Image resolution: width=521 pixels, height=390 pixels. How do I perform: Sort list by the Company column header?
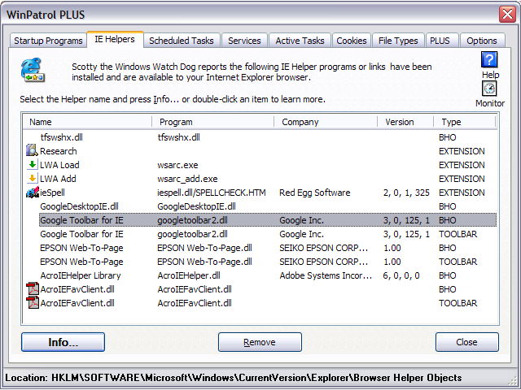(326, 122)
